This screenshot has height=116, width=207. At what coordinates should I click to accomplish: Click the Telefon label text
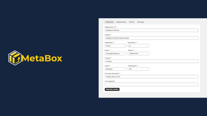130,50
